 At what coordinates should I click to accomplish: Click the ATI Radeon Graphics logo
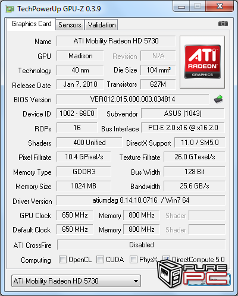pyautogui.click(x=202, y=62)
